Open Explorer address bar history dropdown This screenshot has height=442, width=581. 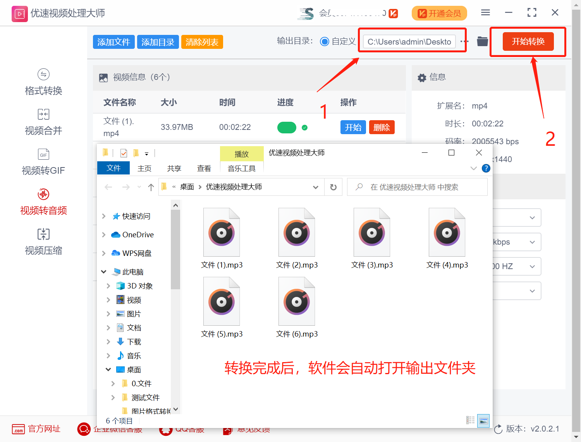click(316, 187)
